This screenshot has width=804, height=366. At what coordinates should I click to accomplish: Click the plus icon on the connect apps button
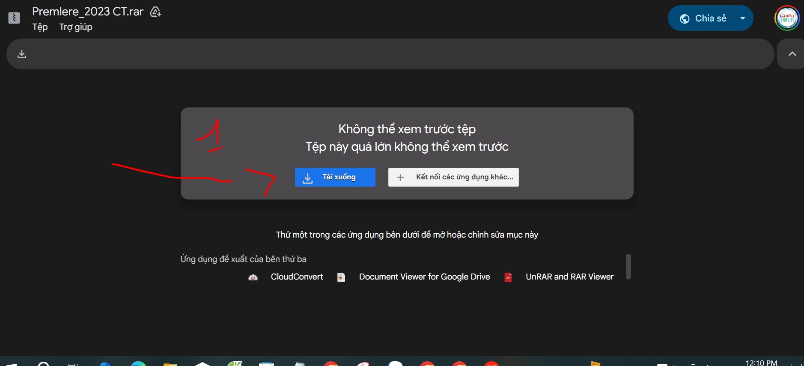pyautogui.click(x=400, y=177)
